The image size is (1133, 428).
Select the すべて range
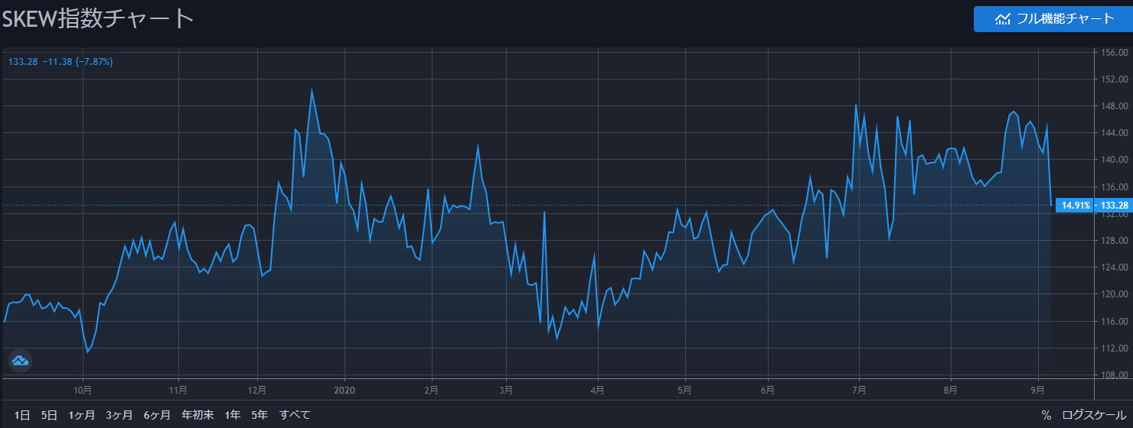tap(295, 415)
